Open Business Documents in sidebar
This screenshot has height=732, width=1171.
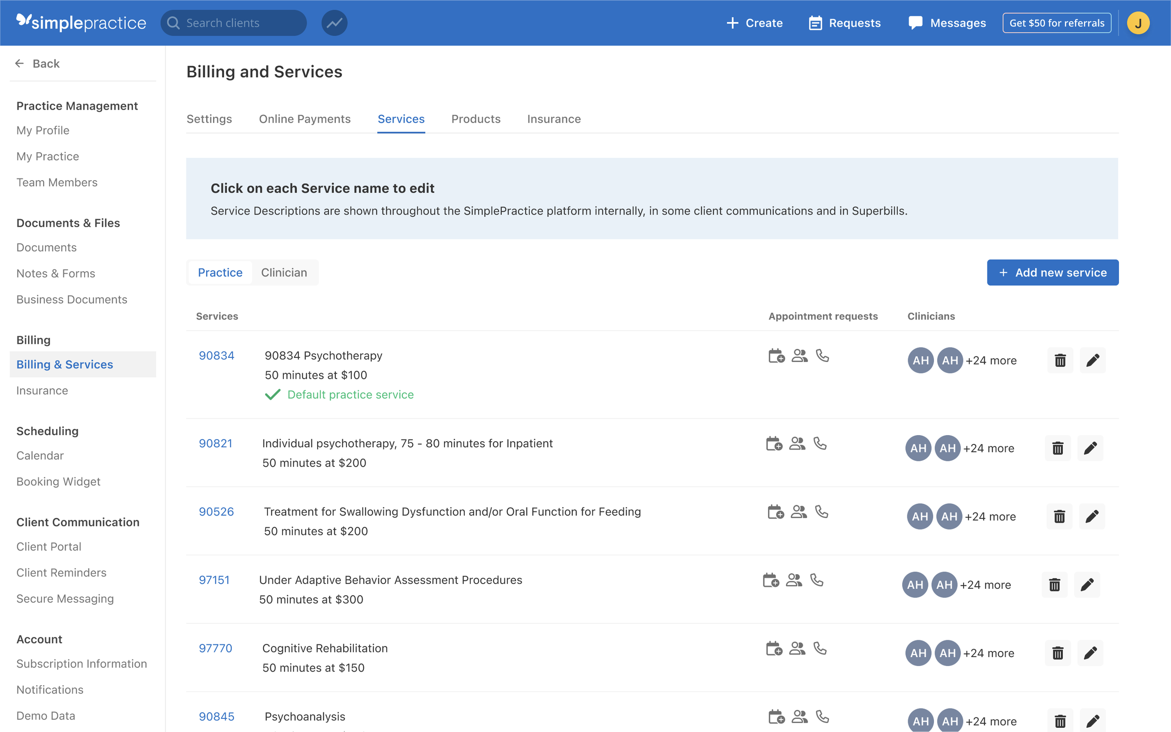pyautogui.click(x=72, y=300)
